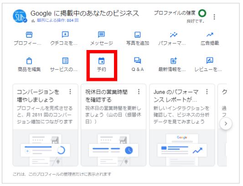Image resolution: width=243 pixels, height=186 pixels.
Task: Open 顧客による操作: 884 回 link
Action: [x=57, y=20]
